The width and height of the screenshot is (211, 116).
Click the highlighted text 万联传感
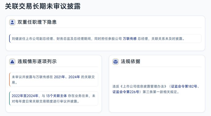pyautogui.click(x=130, y=39)
